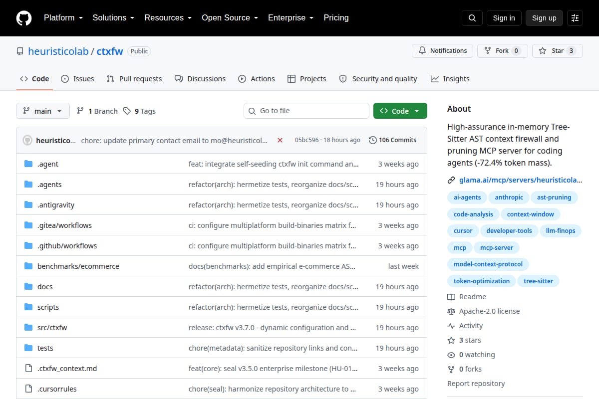Expand the Open Source menu

(x=230, y=18)
